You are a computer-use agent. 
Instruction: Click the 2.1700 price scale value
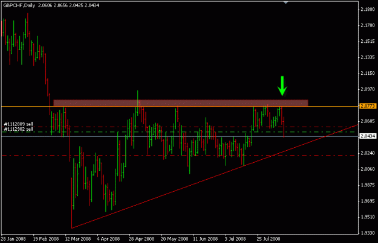368,25
